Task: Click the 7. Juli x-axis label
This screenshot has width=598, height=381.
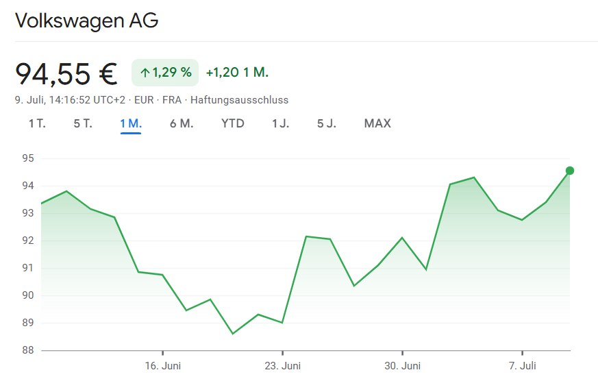Action: click(523, 366)
